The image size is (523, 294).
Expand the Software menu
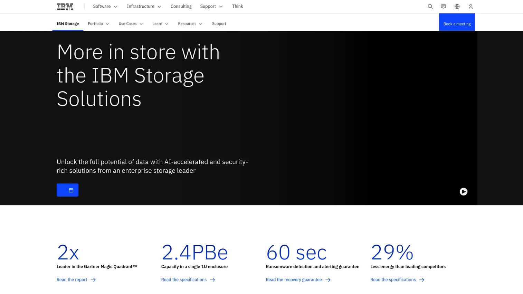[105, 7]
